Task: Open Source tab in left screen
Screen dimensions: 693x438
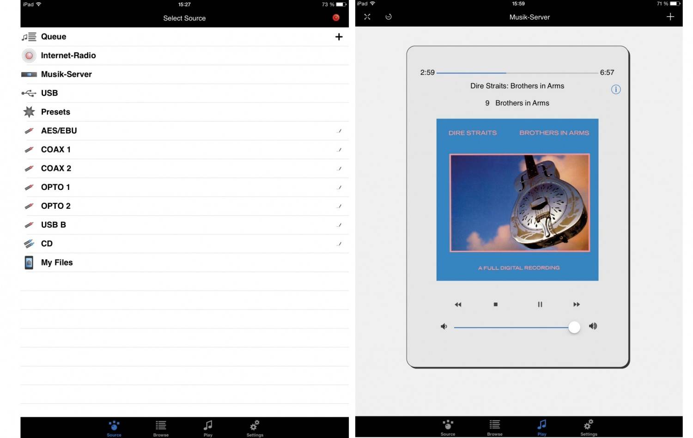Action: pyautogui.click(x=114, y=428)
